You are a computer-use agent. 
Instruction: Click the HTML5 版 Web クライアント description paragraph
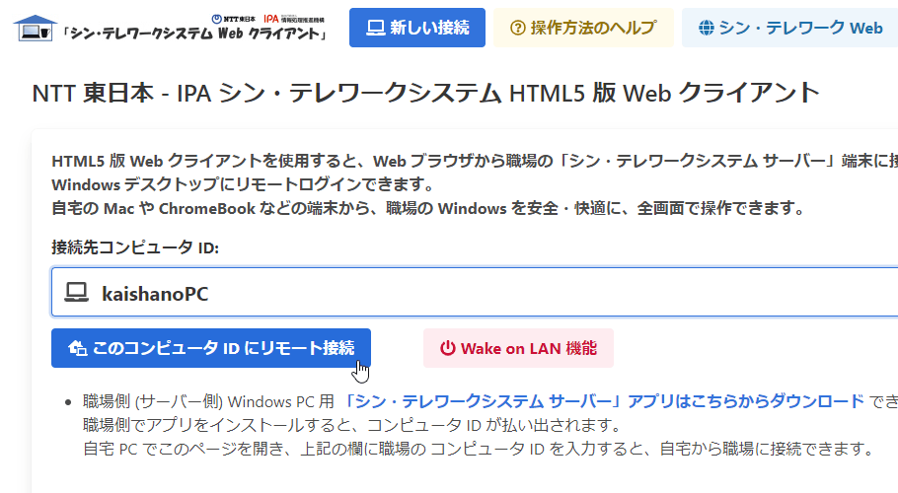click(x=475, y=184)
